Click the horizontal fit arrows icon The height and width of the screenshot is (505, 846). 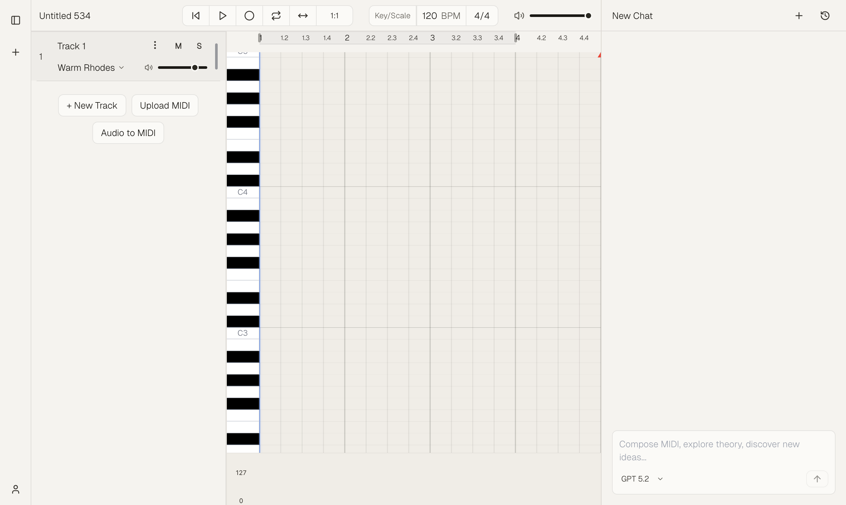[x=303, y=16]
